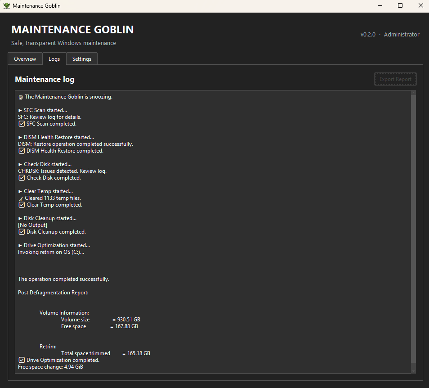Click the Export Report button

[395, 79]
